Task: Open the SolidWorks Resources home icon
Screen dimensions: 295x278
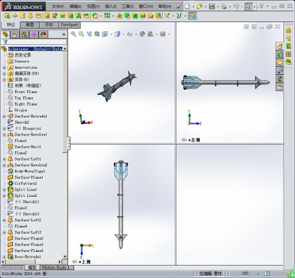Action: pos(280,46)
